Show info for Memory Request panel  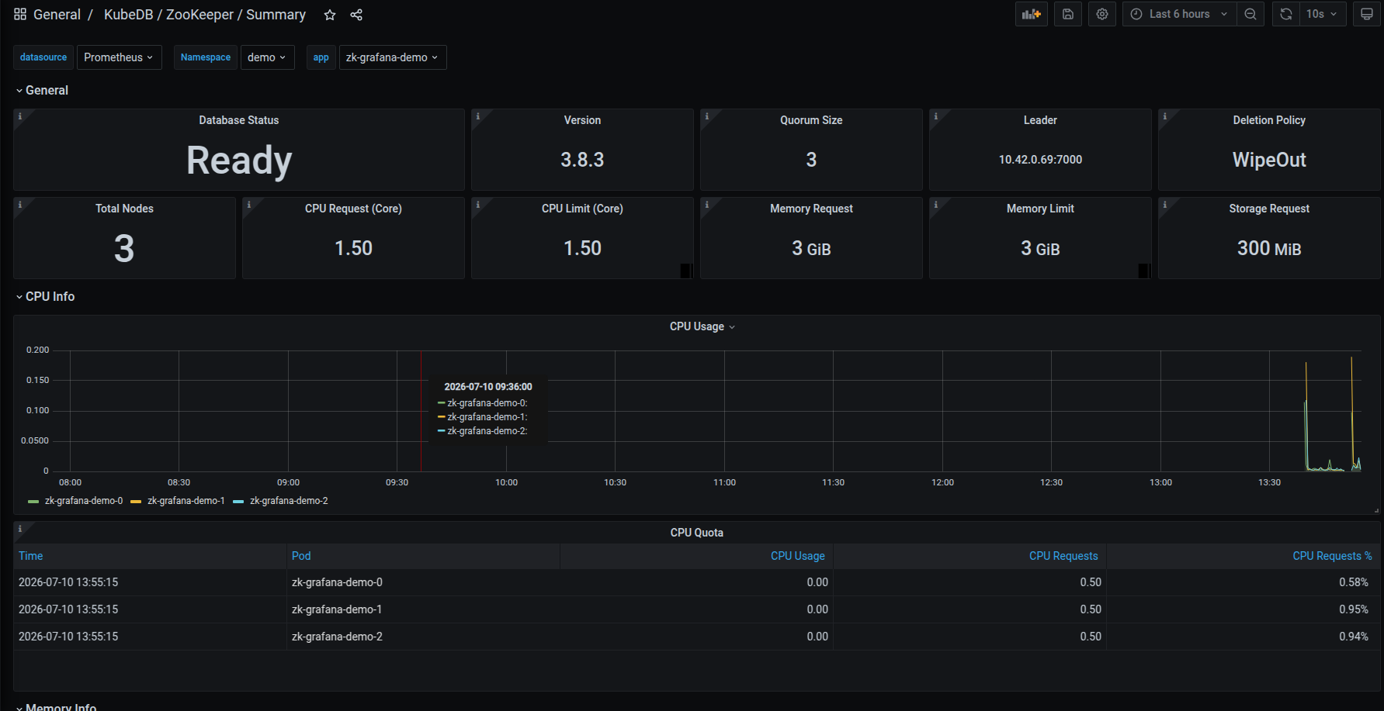click(707, 205)
